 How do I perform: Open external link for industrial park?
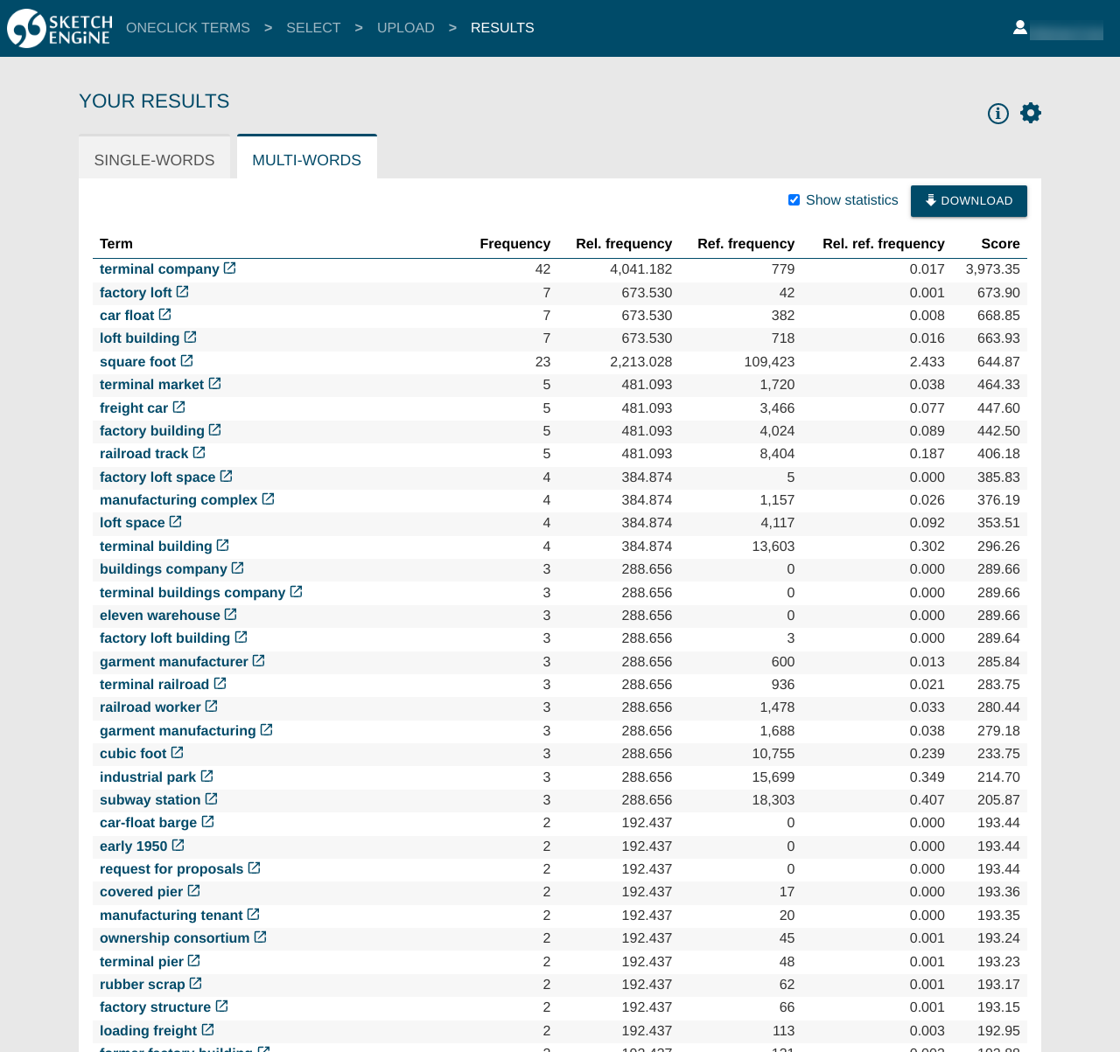click(206, 775)
